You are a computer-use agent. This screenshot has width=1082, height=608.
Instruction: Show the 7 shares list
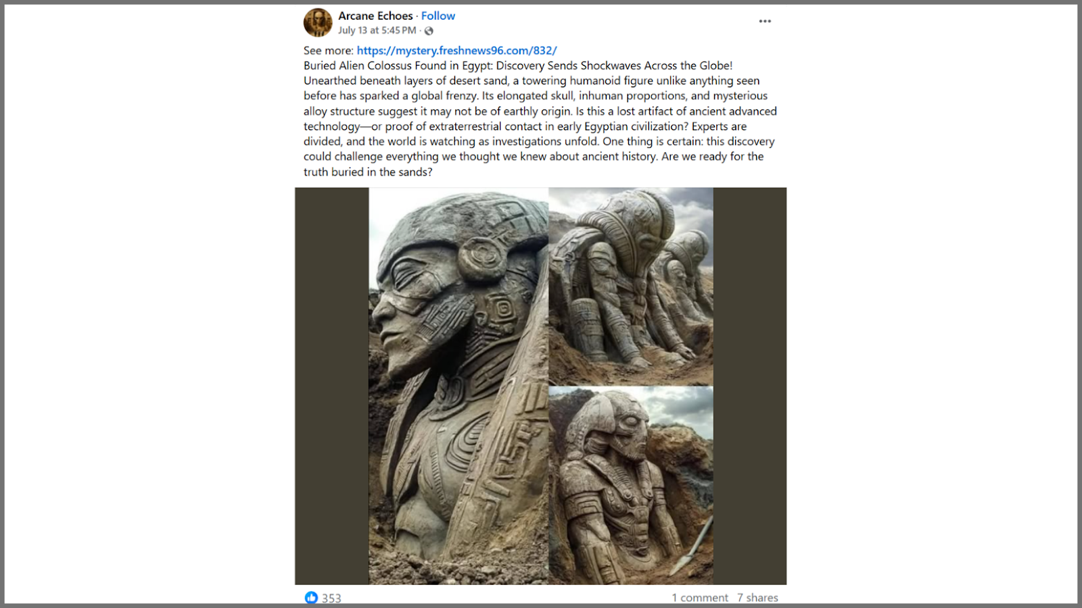(x=757, y=598)
